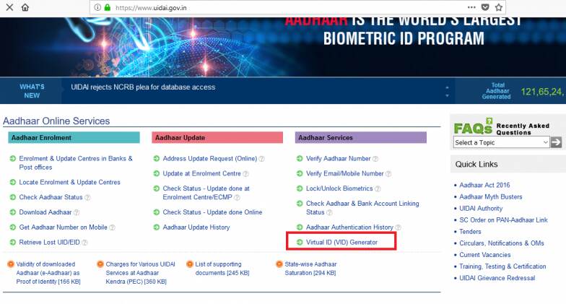
Task: Open Charges for Various UIDAI Services document
Action: point(140,273)
